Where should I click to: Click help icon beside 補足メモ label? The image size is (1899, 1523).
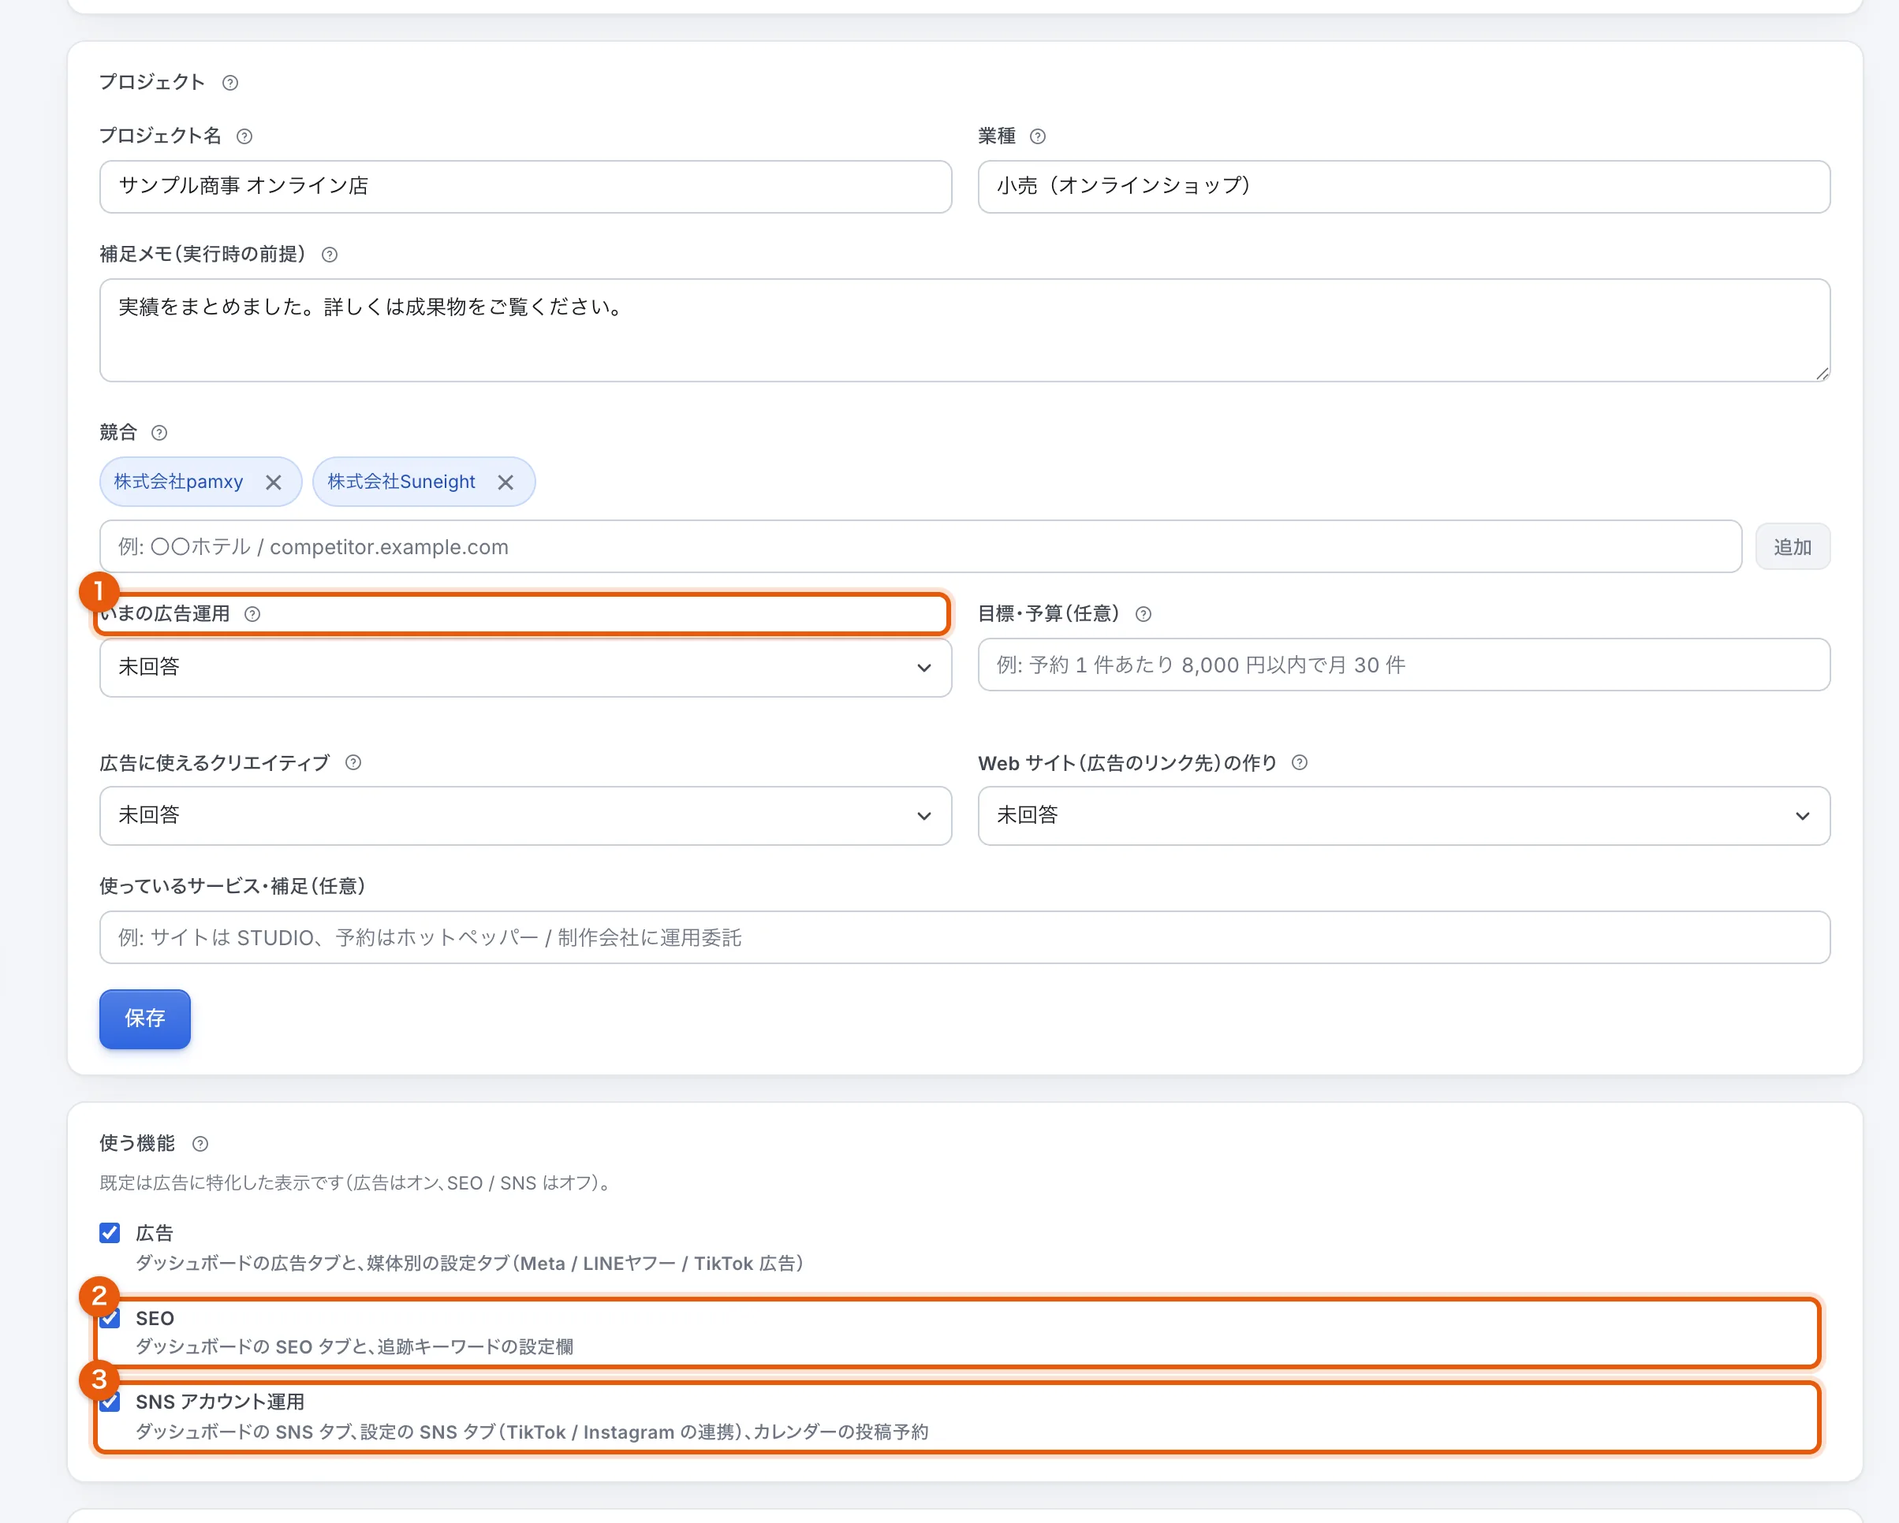tap(330, 255)
